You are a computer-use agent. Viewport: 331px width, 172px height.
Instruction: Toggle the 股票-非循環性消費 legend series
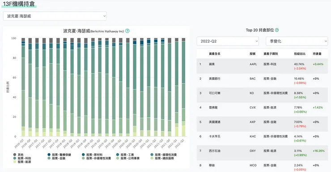pyautogui.click(x=96, y=158)
